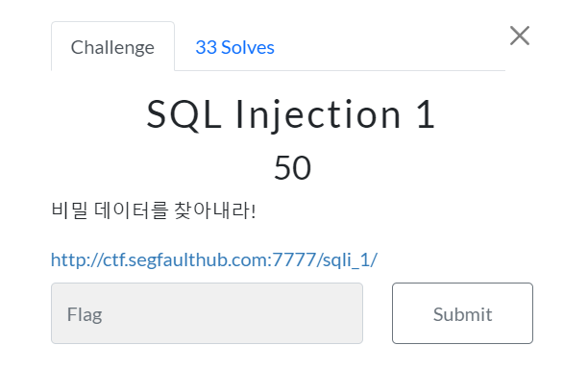Click the 50 points value
Image resolution: width=588 pixels, height=370 pixels.
tap(292, 168)
